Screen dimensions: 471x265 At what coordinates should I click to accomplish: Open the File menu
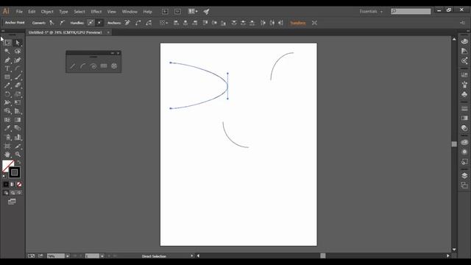coord(19,12)
